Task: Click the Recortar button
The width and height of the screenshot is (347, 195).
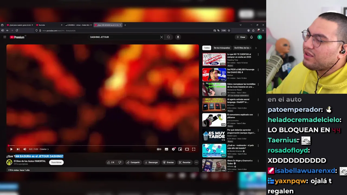Action: point(185,162)
